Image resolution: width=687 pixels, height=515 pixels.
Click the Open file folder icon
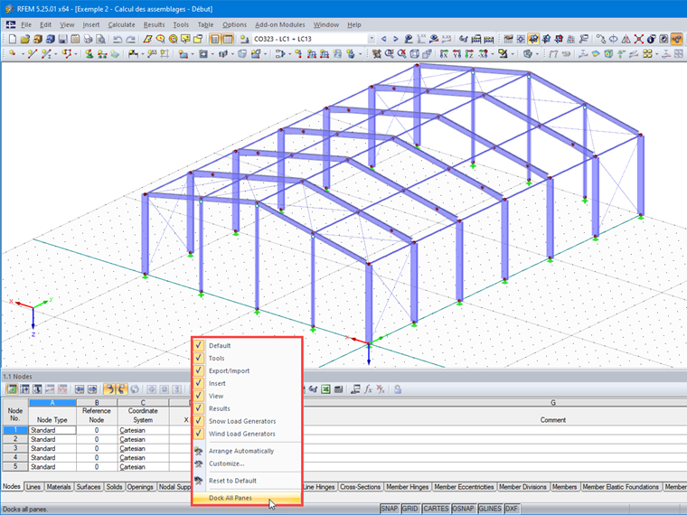[x=25, y=39]
